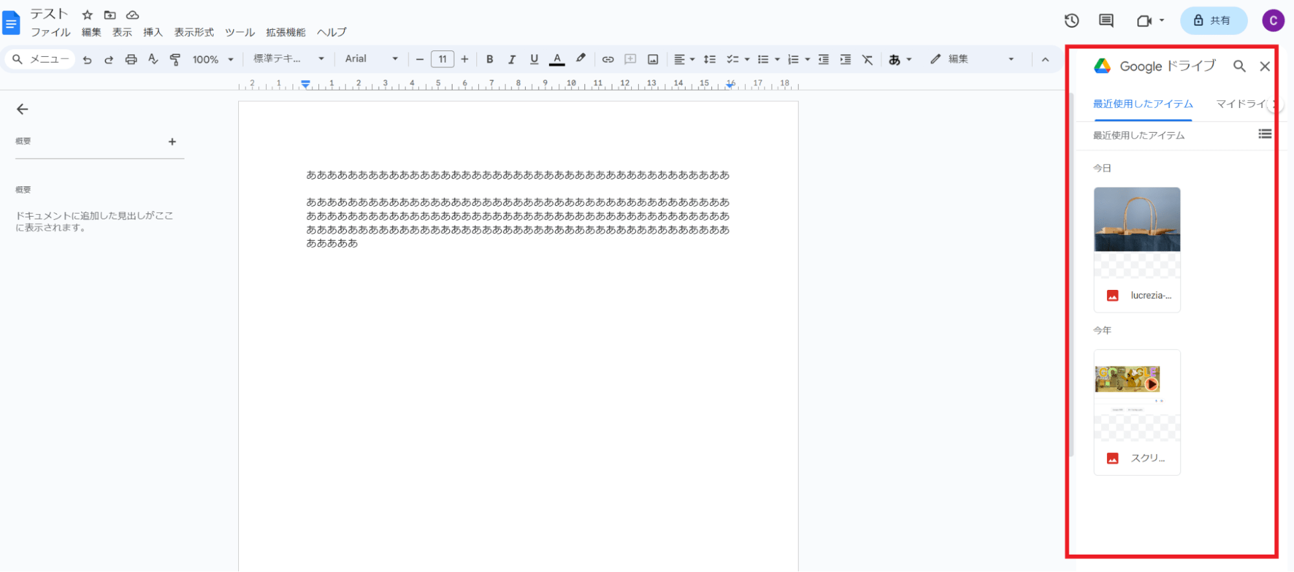Toggle underline formatting

pos(533,60)
